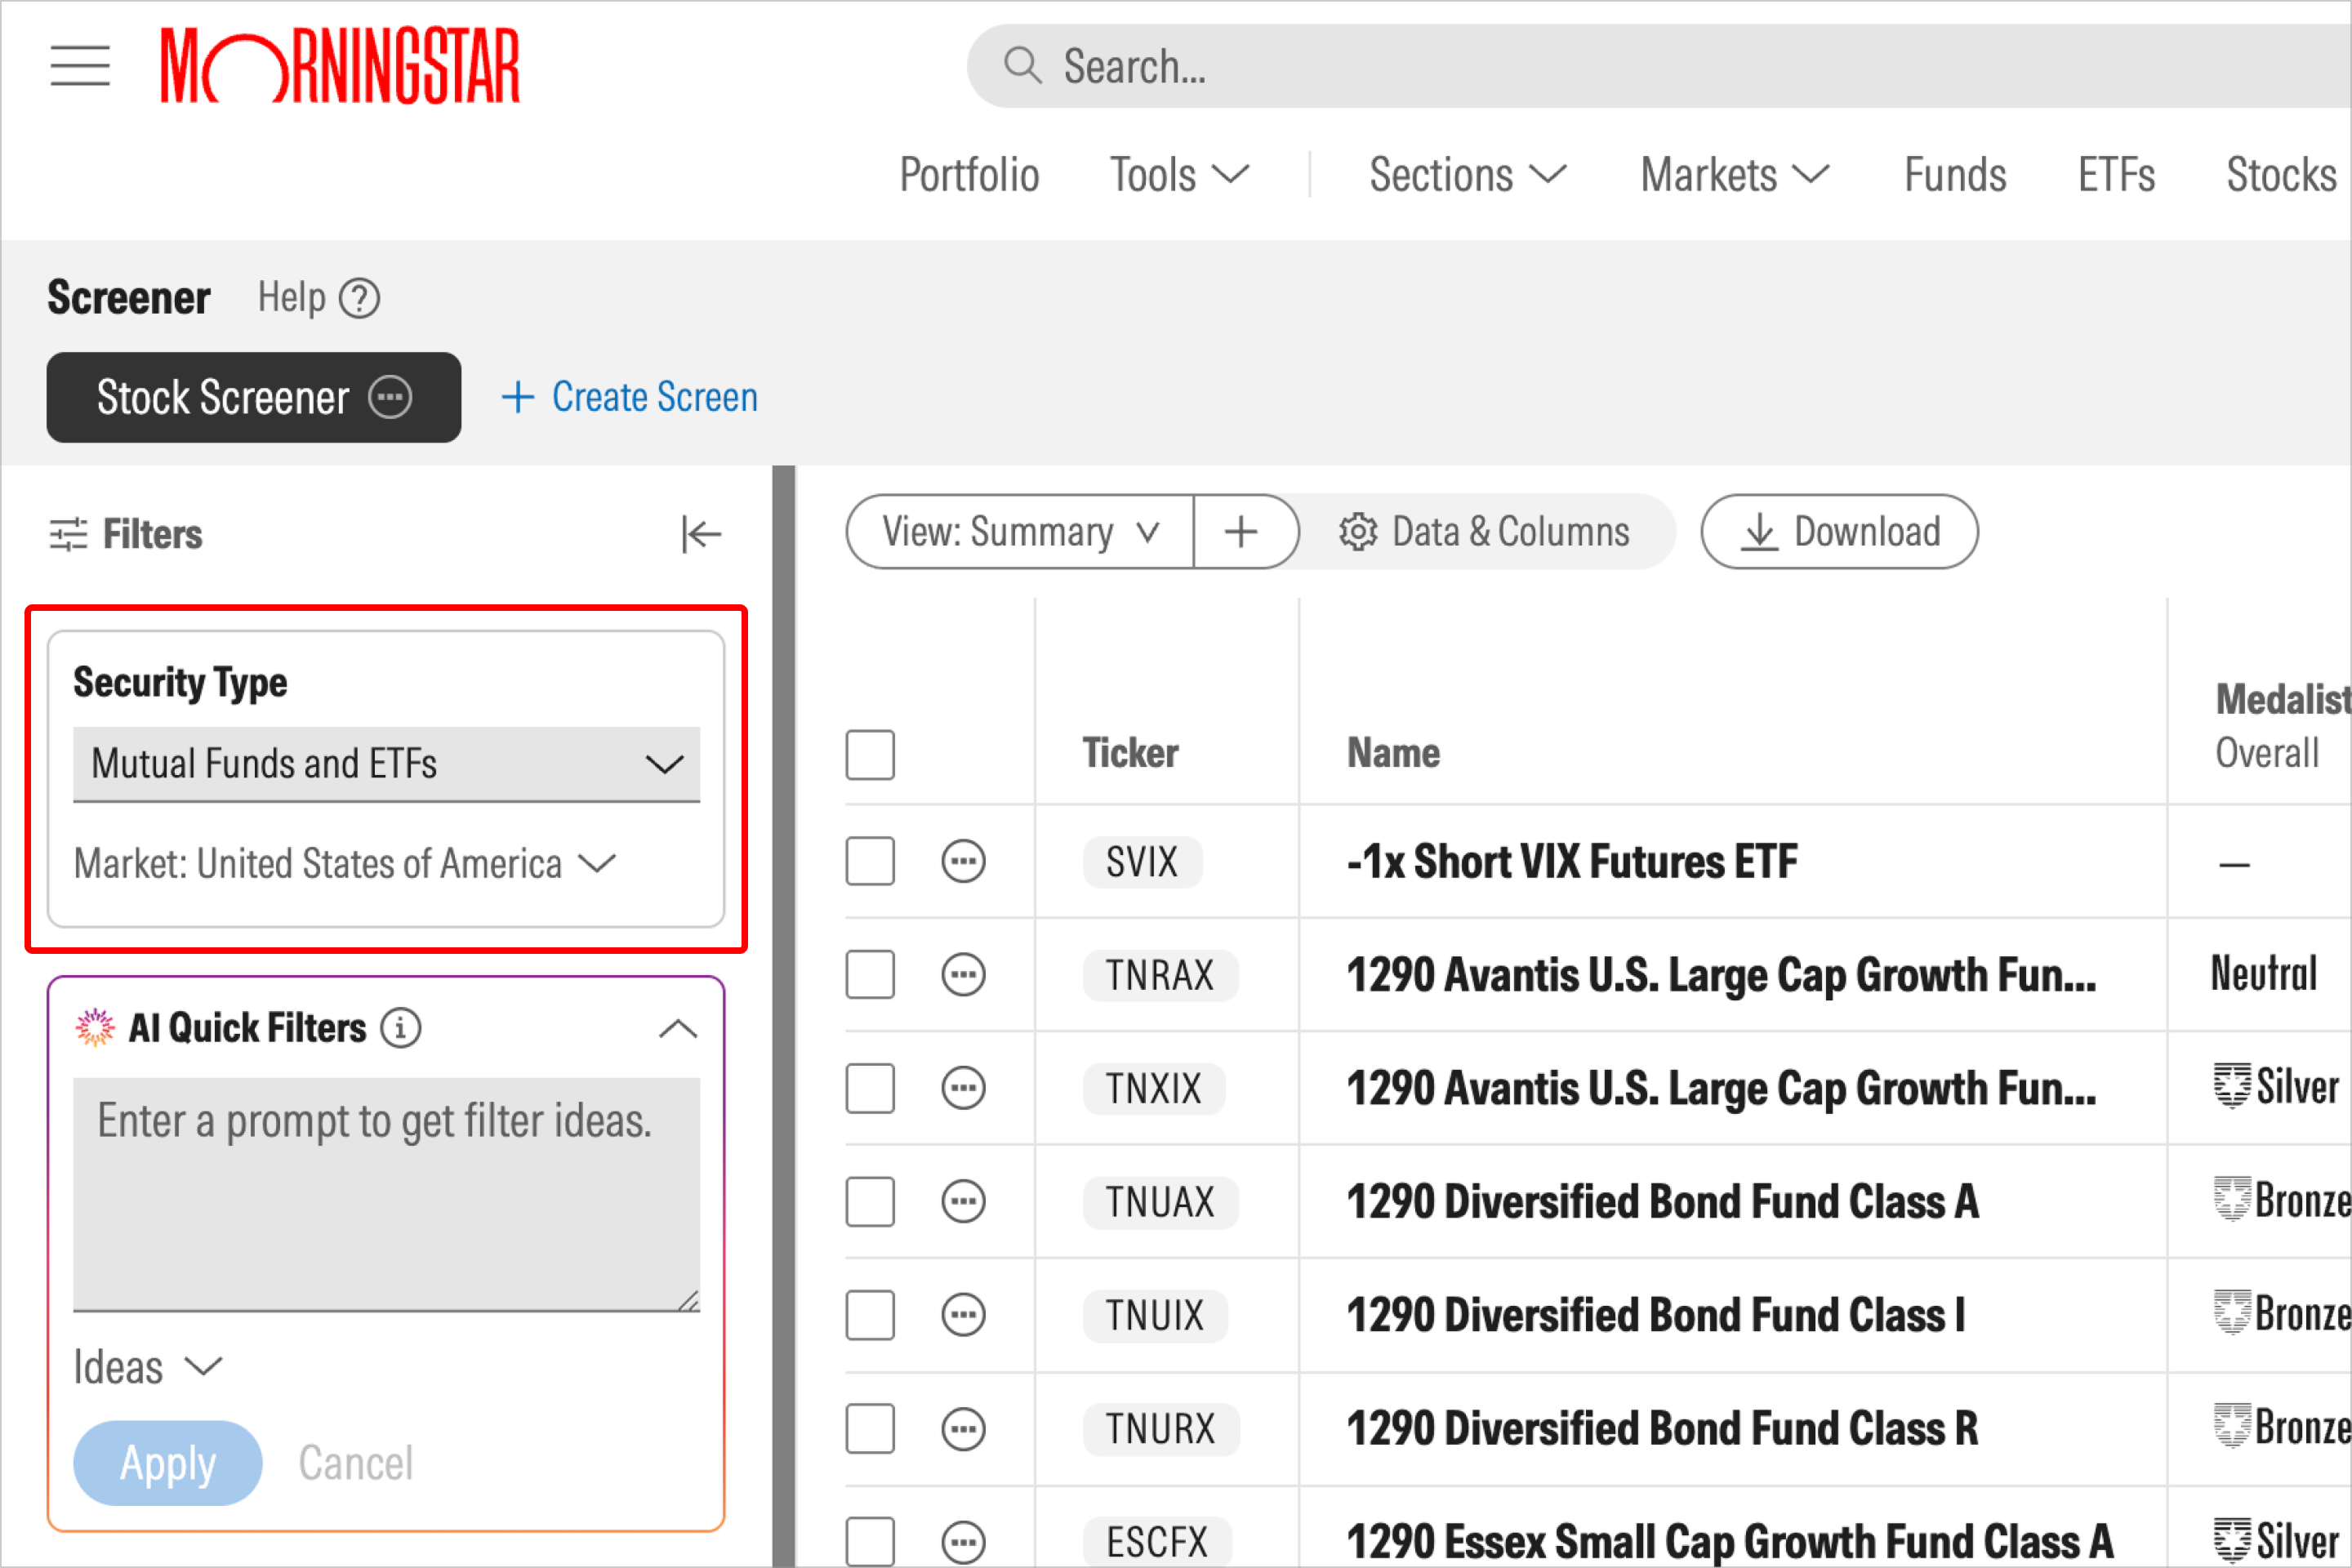
Task: Open actions menu for TNRAX row
Action: pos(964,974)
